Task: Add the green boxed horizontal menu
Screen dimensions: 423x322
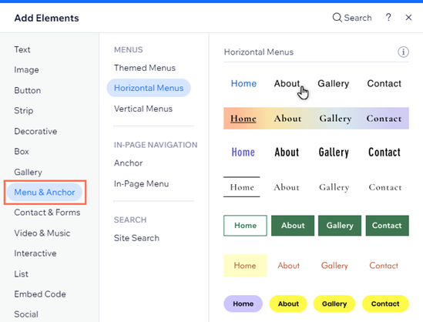Action: pyautogui.click(x=316, y=226)
